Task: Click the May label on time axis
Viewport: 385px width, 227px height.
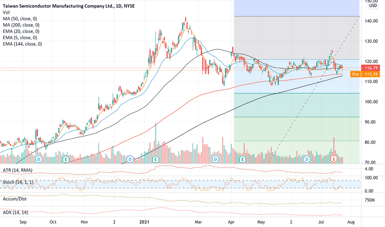Action: [261, 222]
